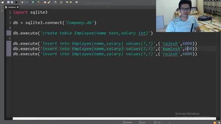
Task: Click the cursor position status entry
Action: [158, 123]
